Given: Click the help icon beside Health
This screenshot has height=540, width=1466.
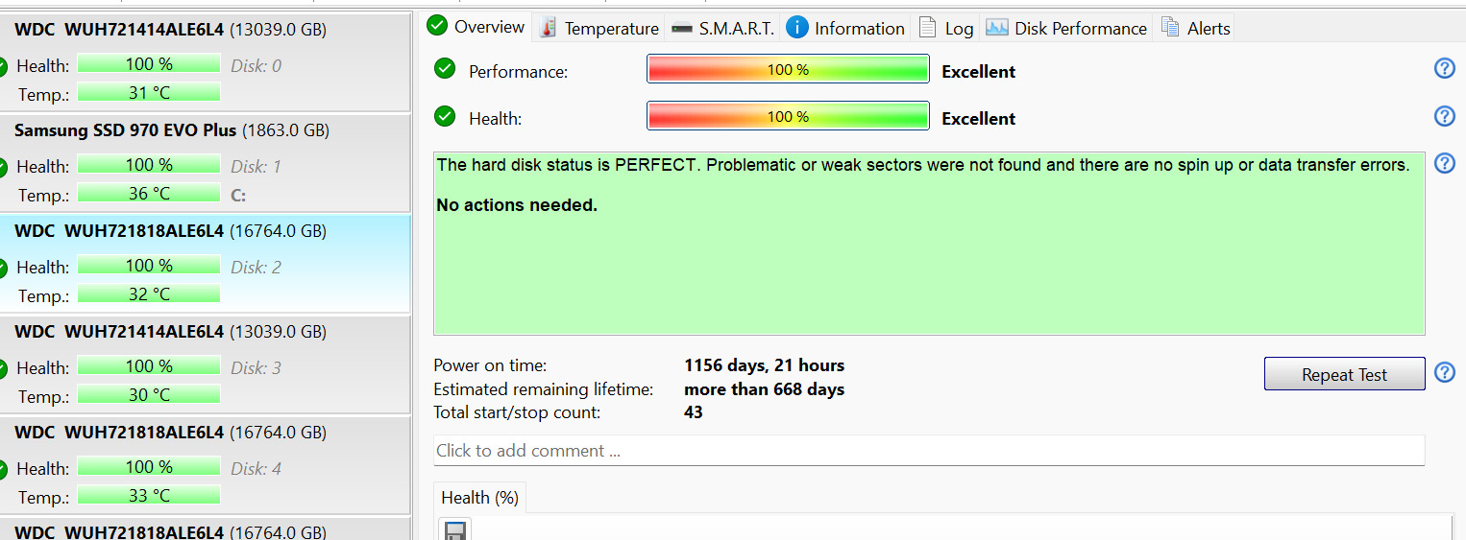Looking at the screenshot, I should tap(1444, 116).
